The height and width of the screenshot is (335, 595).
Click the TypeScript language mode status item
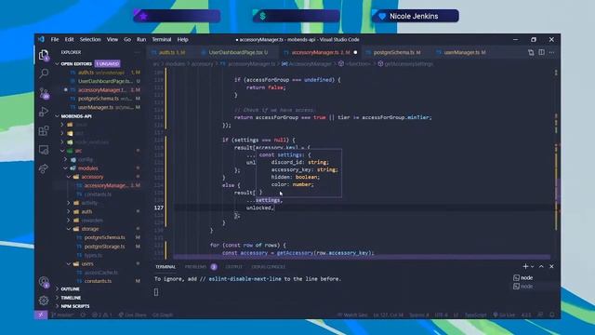point(475,315)
